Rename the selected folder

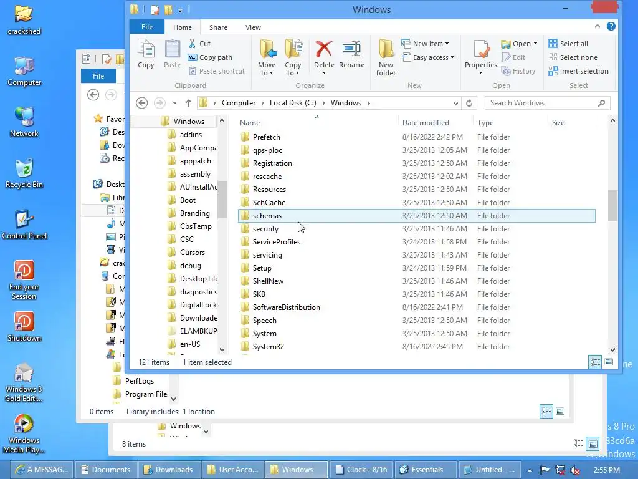(351, 54)
